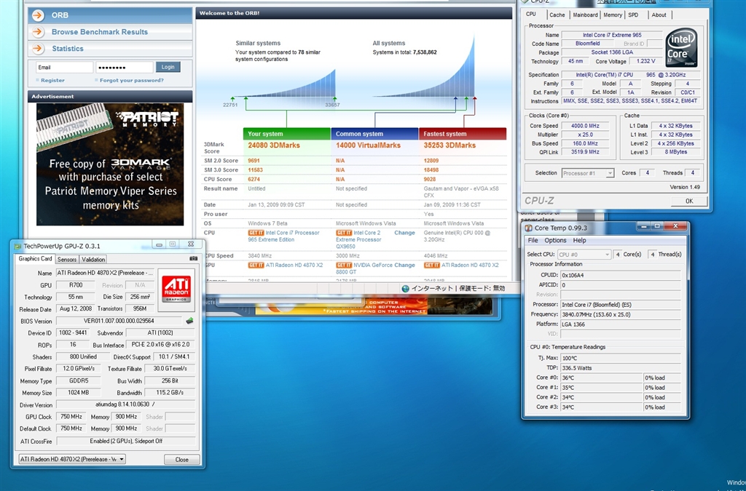
Task: Open the Help menu in Core Temp
Action: (579, 240)
